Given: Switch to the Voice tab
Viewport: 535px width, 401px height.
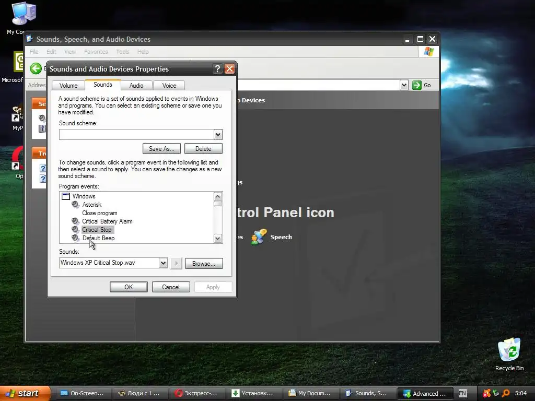Looking at the screenshot, I should 169,85.
